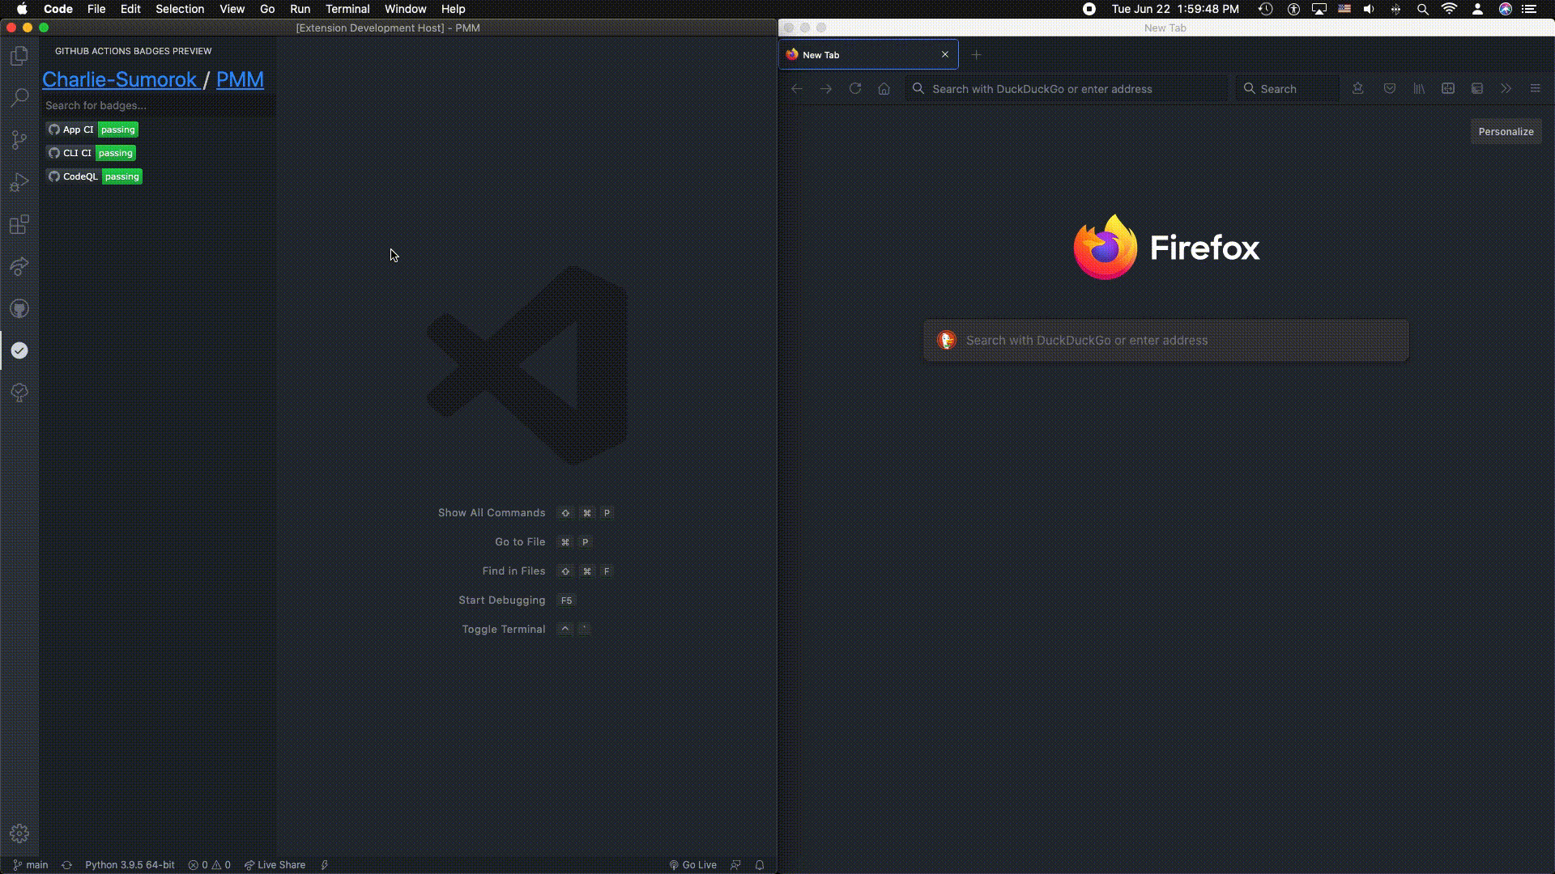
Task: Click the App CI passing badge
Action: [92, 129]
